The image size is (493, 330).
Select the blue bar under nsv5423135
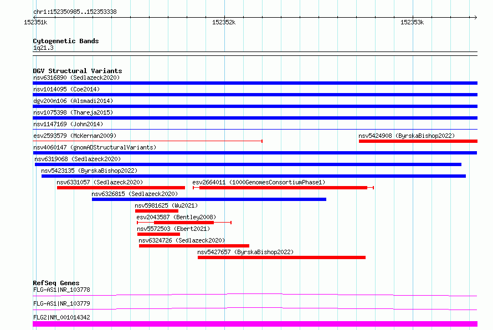(x=253, y=176)
